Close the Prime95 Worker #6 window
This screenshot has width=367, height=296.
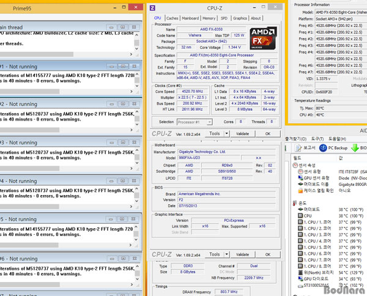point(135,259)
